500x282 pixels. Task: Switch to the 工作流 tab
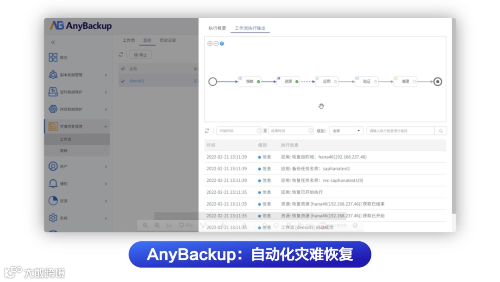tap(129, 40)
